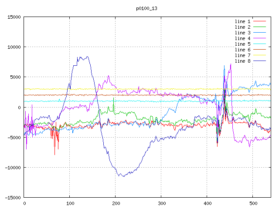Click the 'line 3' legend label
279x209 pixels.
click(242, 33)
